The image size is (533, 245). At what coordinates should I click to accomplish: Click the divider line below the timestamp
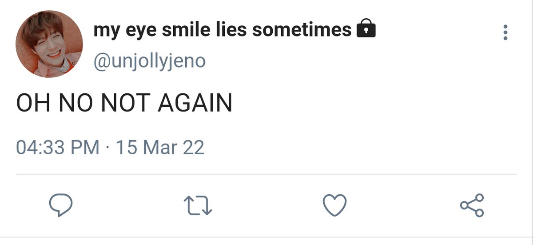(x=266, y=174)
